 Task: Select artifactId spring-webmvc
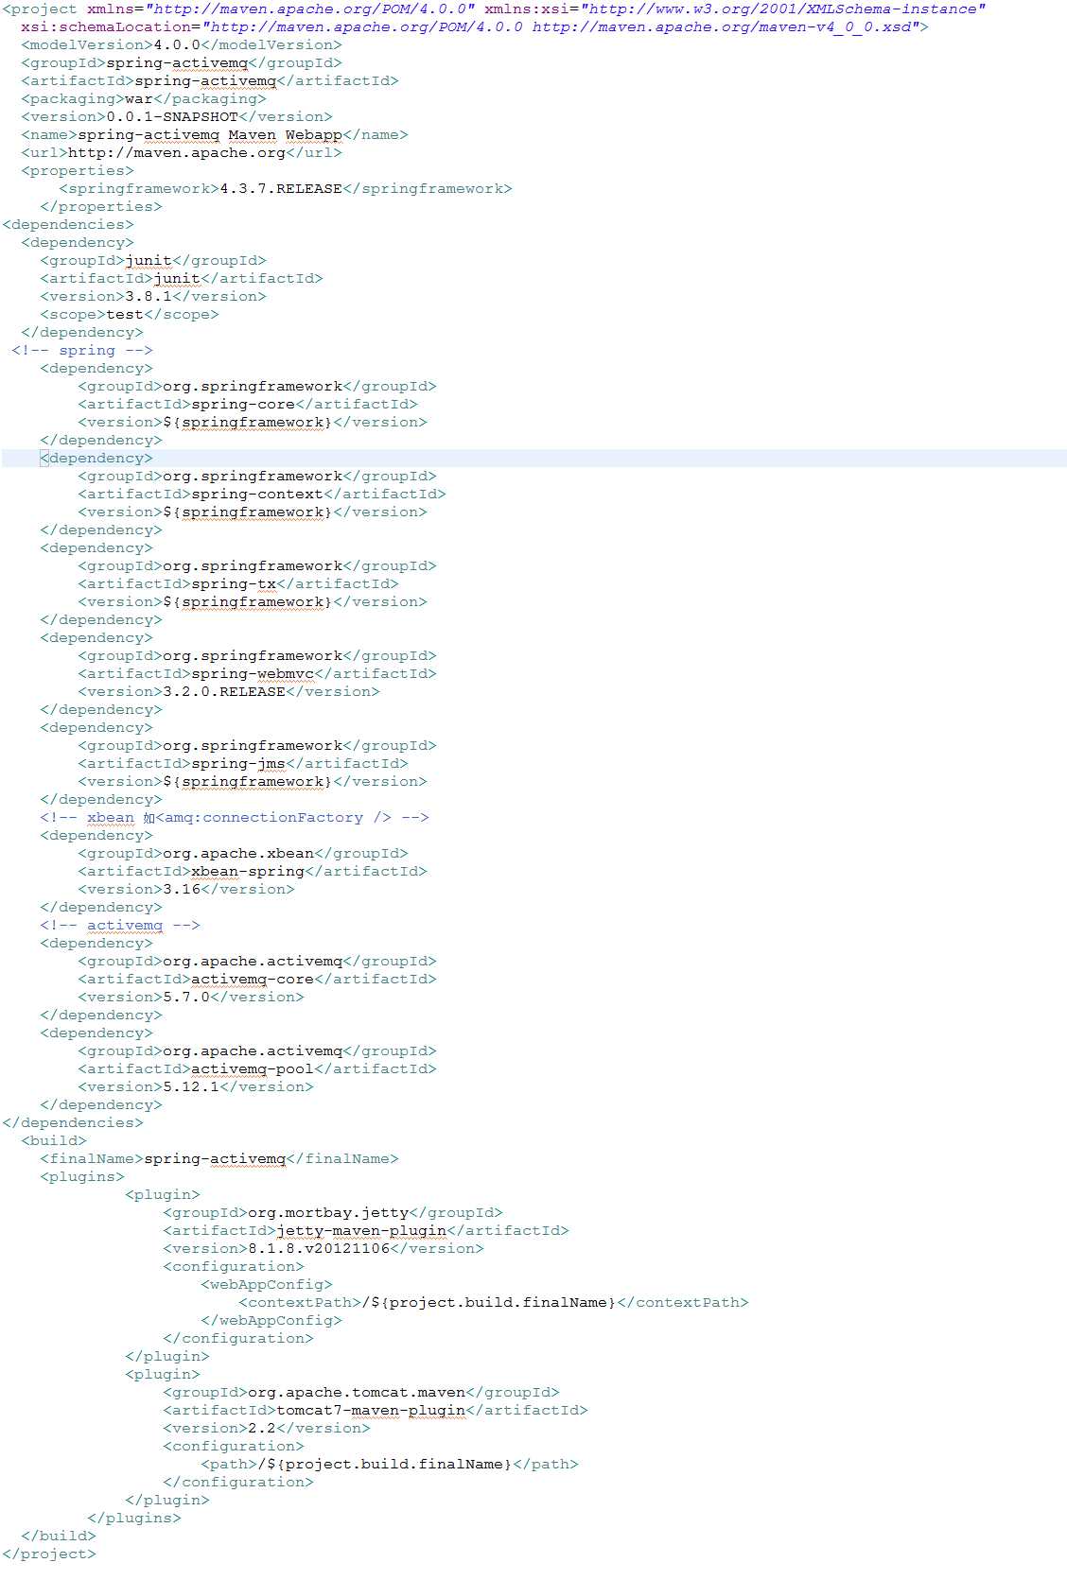tap(253, 673)
